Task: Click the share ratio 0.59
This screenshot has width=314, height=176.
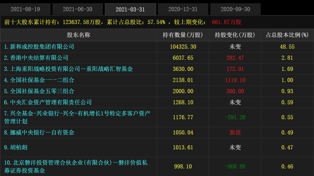Action: pyautogui.click(x=287, y=102)
